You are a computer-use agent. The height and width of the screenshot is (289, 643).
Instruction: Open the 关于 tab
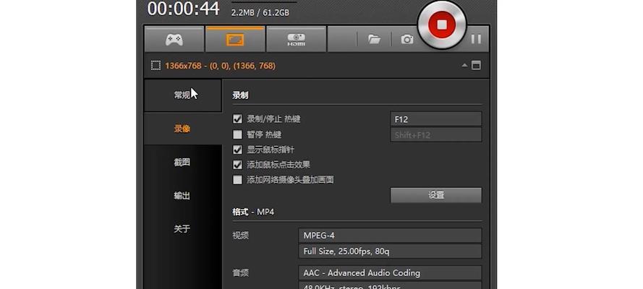click(182, 229)
